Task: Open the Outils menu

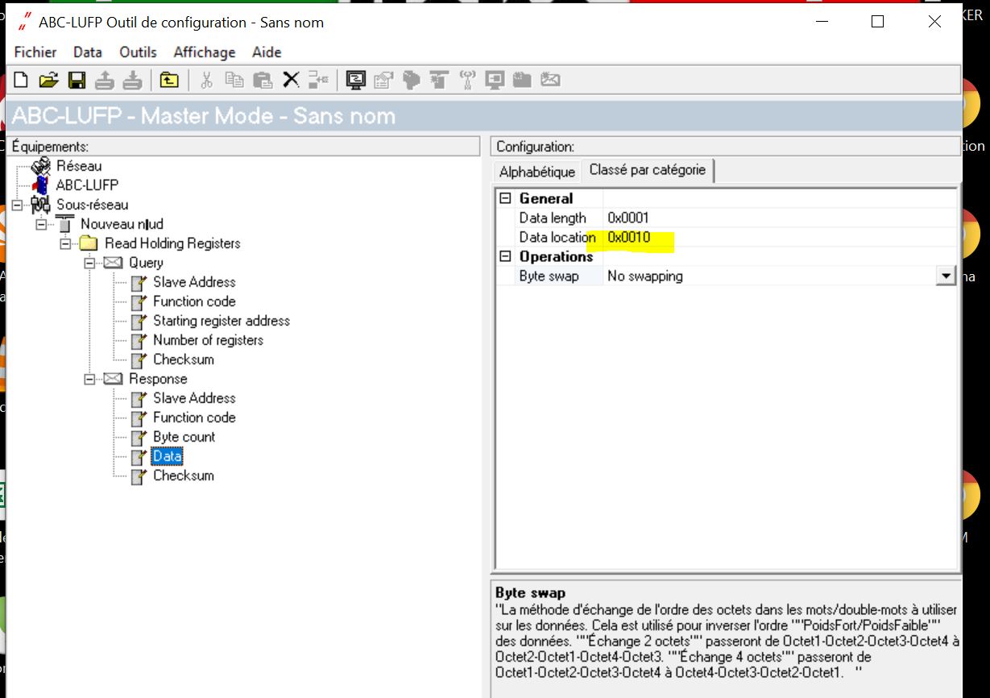Action: coord(138,52)
